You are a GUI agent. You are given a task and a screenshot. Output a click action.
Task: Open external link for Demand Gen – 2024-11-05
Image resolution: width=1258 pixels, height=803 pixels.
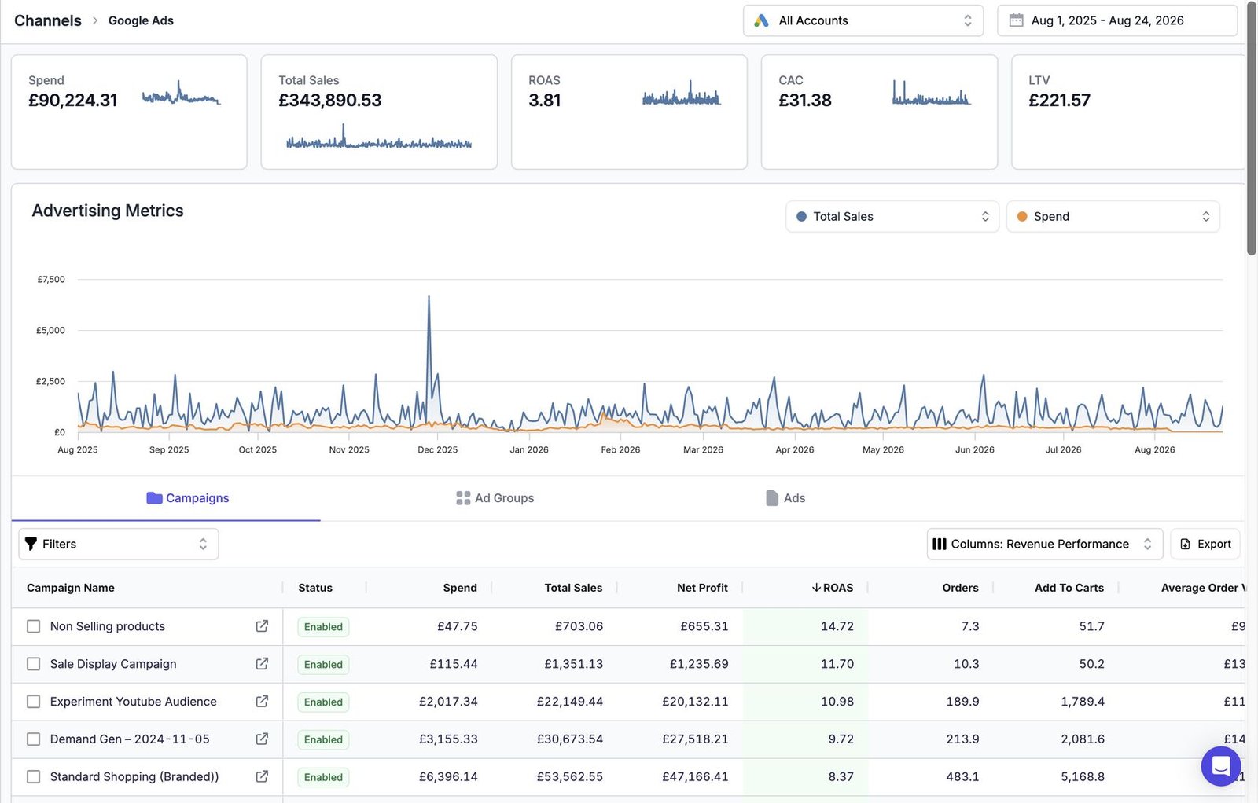[262, 739]
